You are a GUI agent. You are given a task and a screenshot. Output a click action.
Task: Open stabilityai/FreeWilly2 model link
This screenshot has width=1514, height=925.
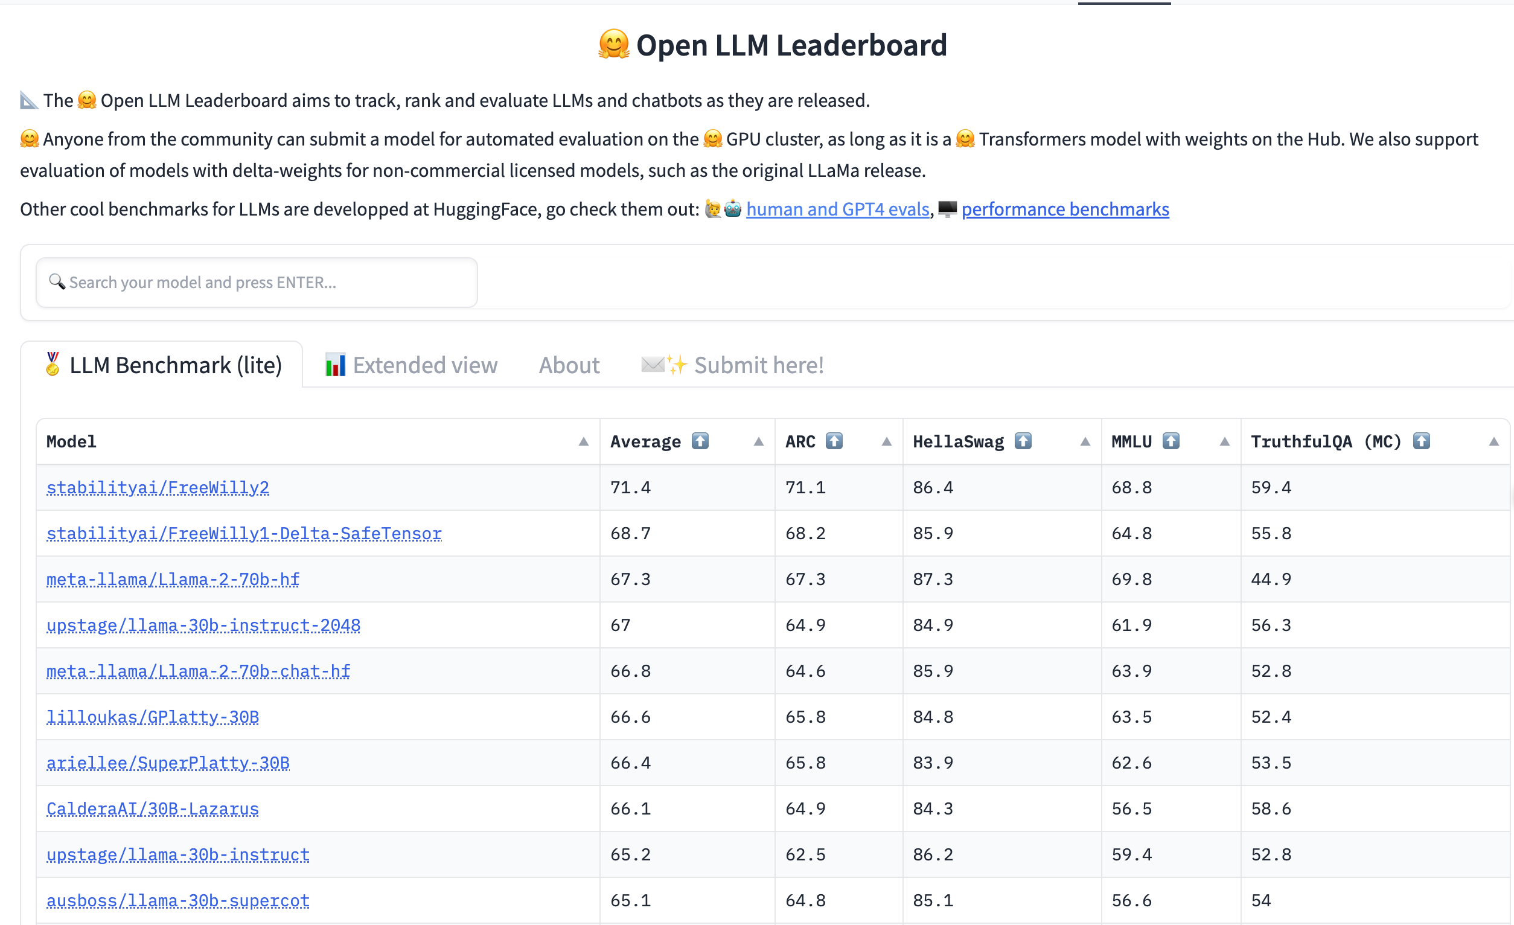click(158, 487)
